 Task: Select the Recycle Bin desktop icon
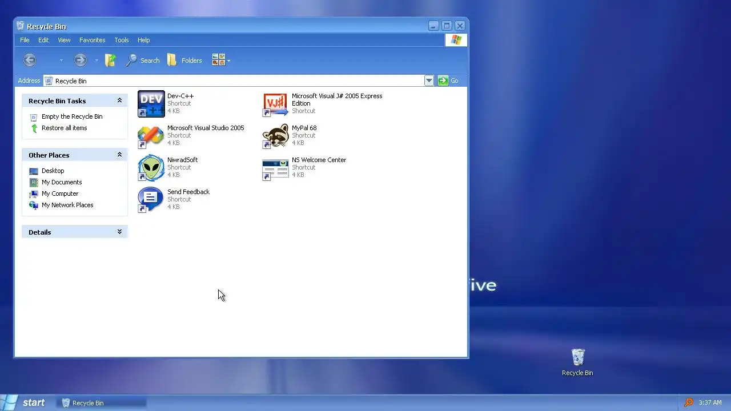click(x=577, y=358)
